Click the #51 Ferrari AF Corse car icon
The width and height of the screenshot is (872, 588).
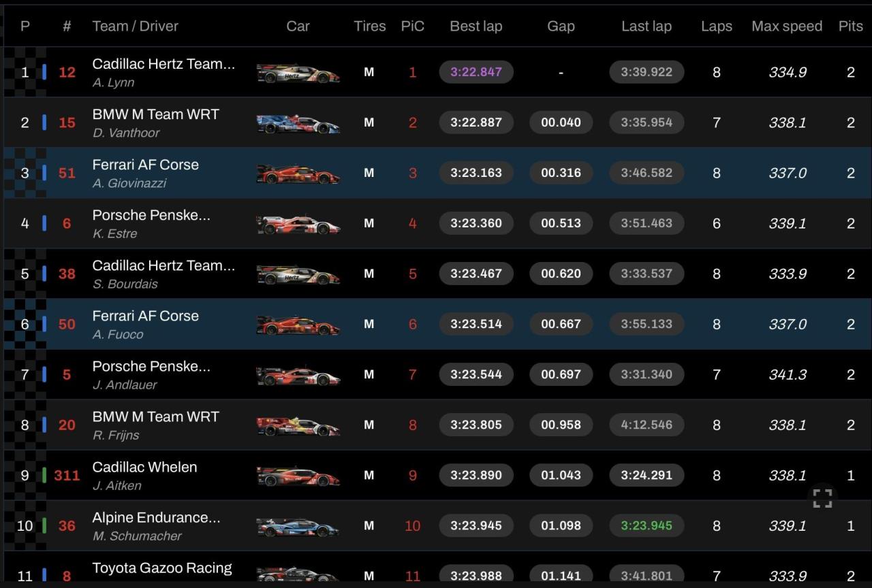click(x=298, y=174)
